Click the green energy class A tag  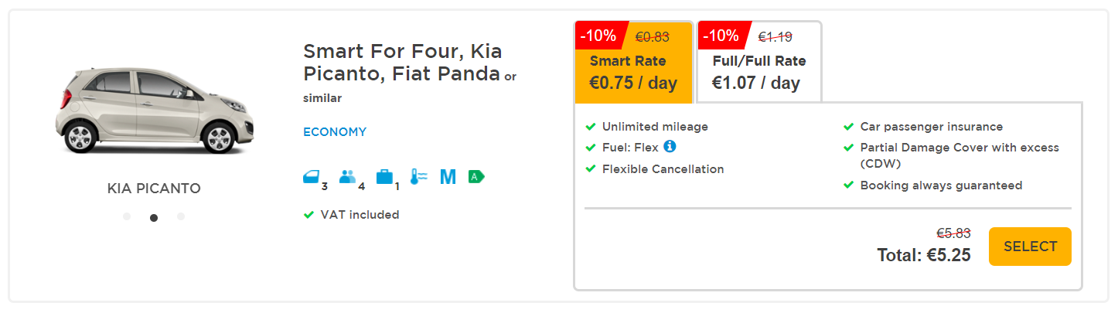[476, 177]
